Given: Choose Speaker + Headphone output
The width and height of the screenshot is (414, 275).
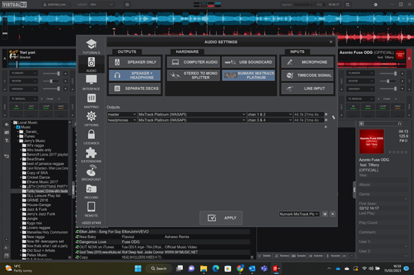Looking at the screenshot, I should [x=135, y=75].
